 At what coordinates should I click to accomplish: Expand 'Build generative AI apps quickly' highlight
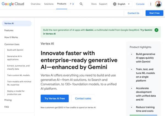[131, 54]
